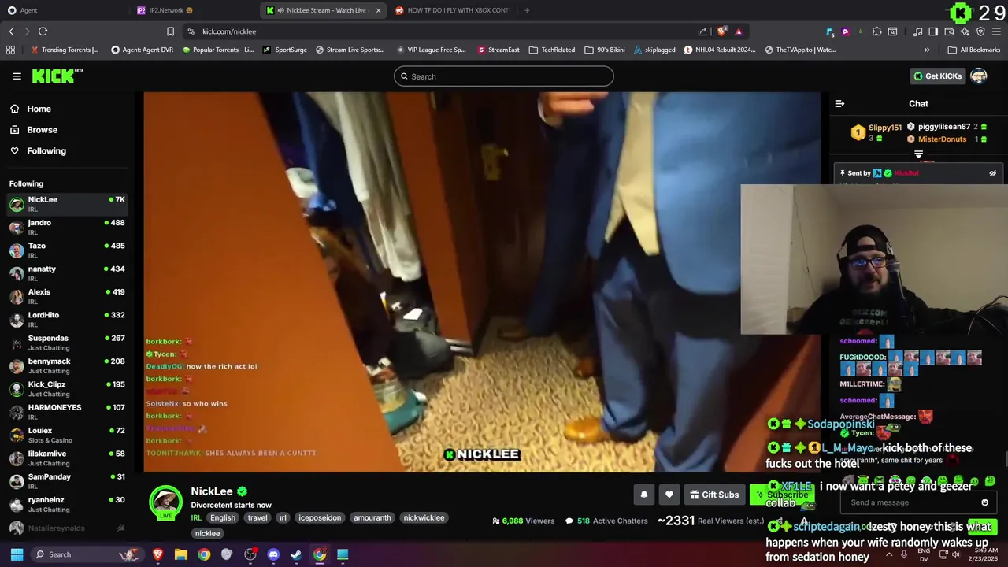Open the TechRelated bookmarks folder
The width and height of the screenshot is (1008, 567).
(x=551, y=50)
